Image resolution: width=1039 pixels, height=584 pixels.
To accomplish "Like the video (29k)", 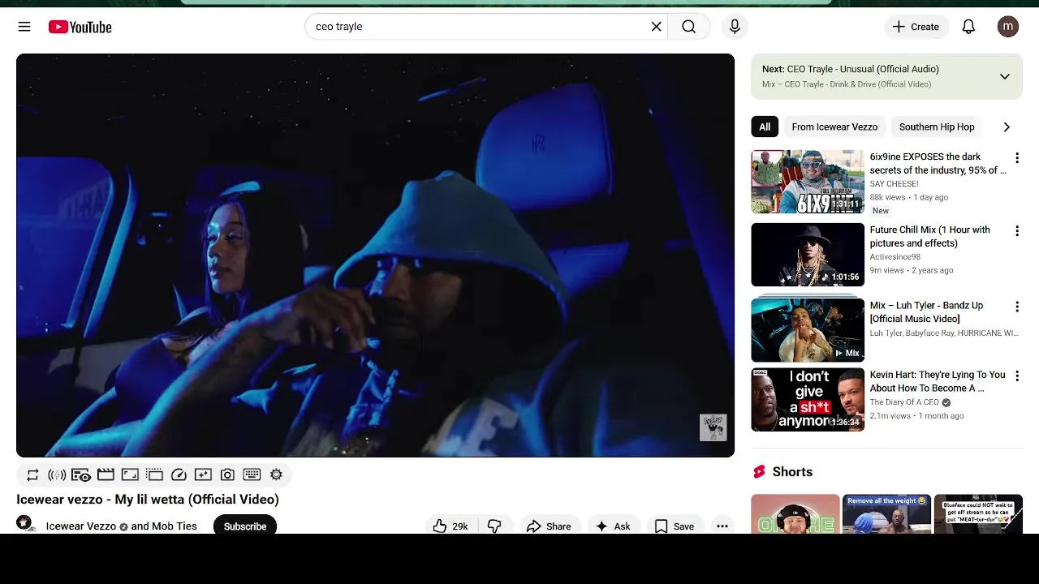I will coord(451,526).
